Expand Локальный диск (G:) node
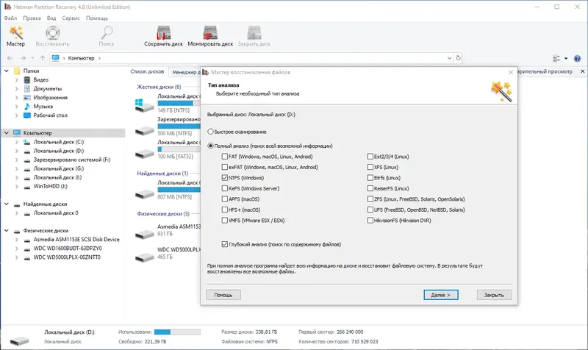This screenshot has width=588, height=350. coord(16,168)
